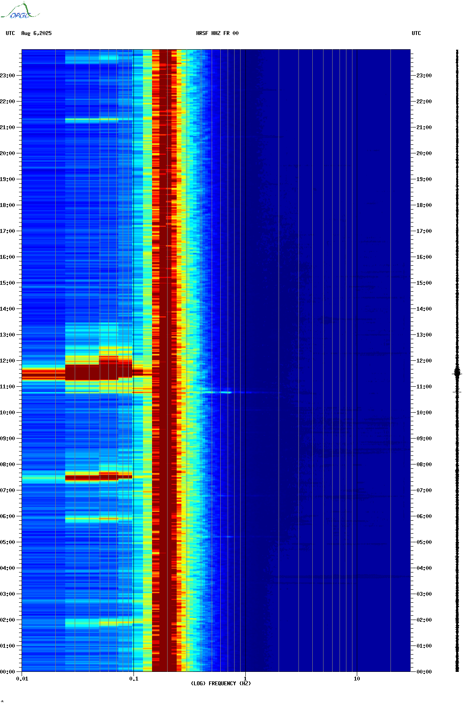Click the left-axis '11:00' time label
This screenshot has height=706, width=476.
(x=7, y=387)
